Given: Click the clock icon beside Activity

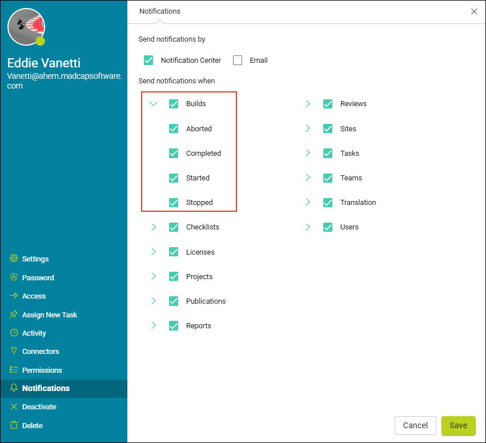Looking at the screenshot, I should [14, 333].
